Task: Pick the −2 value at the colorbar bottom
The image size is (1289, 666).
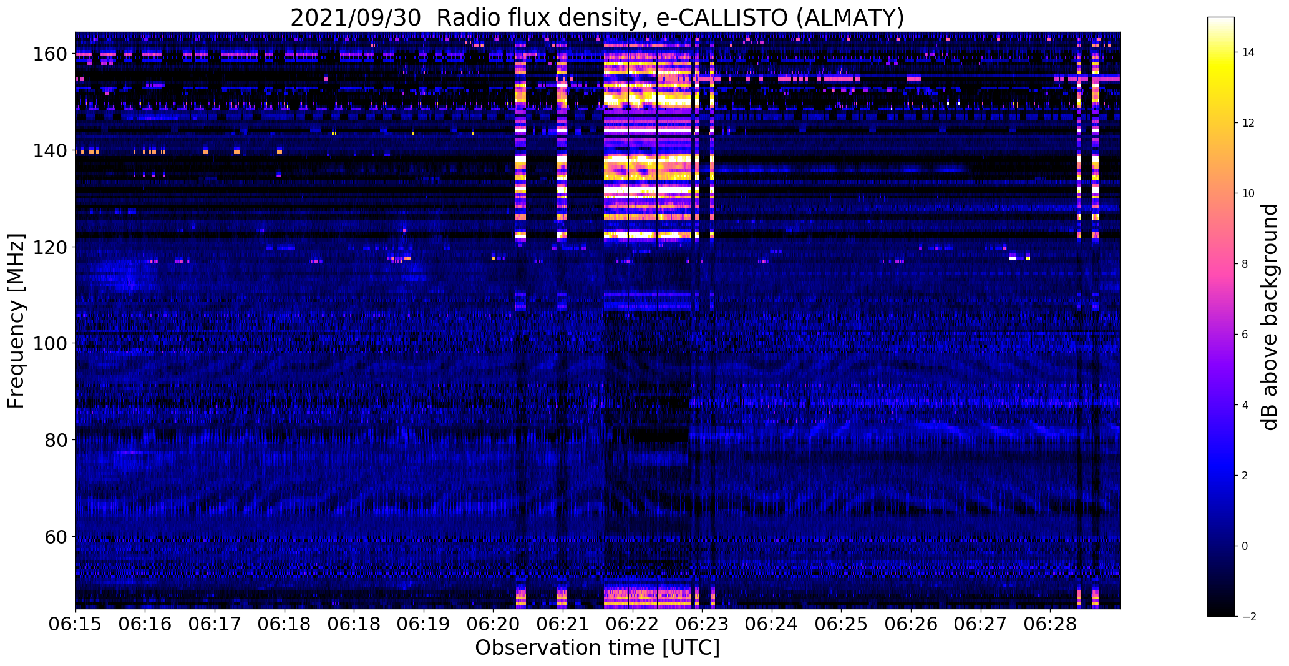Action: [x=1249, y=617]
